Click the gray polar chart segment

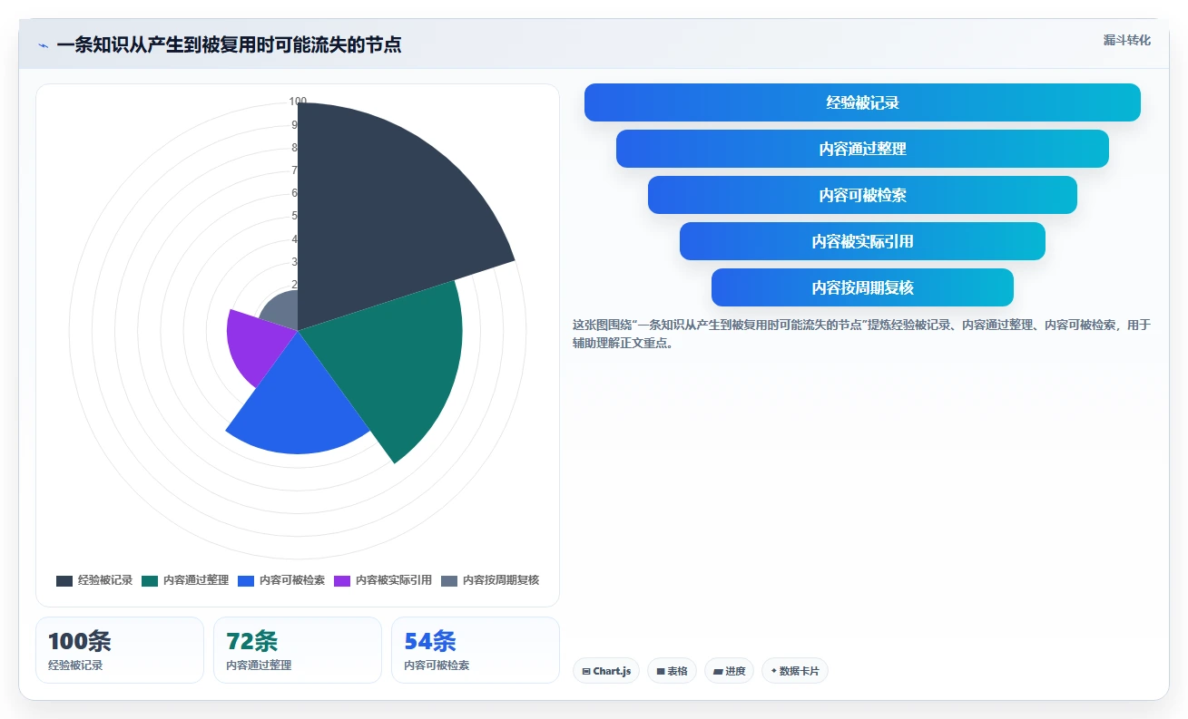[281, 313]
